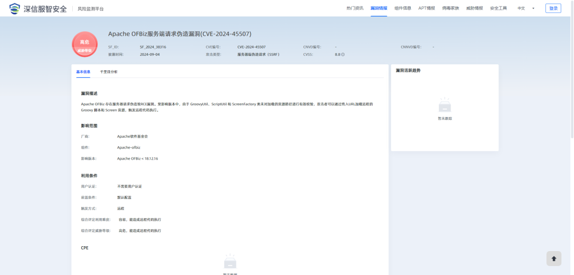Click the red 高危 threat level badge
The width and height of the screenshot is (574, 275).
point(85,44)
